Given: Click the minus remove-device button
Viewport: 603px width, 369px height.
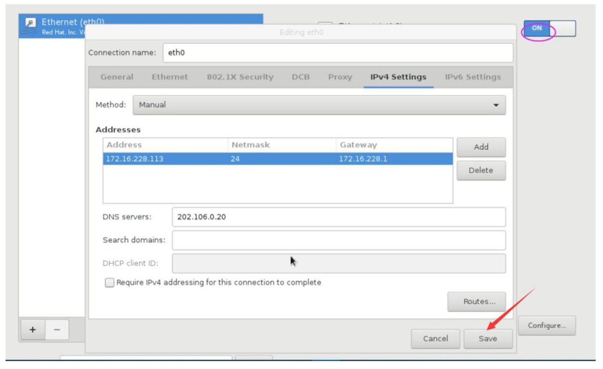Looking at the screenshot, I should point(57,330).
